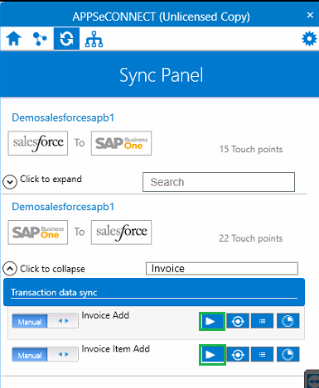Open settings gear icon
This screenshot has width=319, height=388.
pyautogui.click(x=309, y=39)
